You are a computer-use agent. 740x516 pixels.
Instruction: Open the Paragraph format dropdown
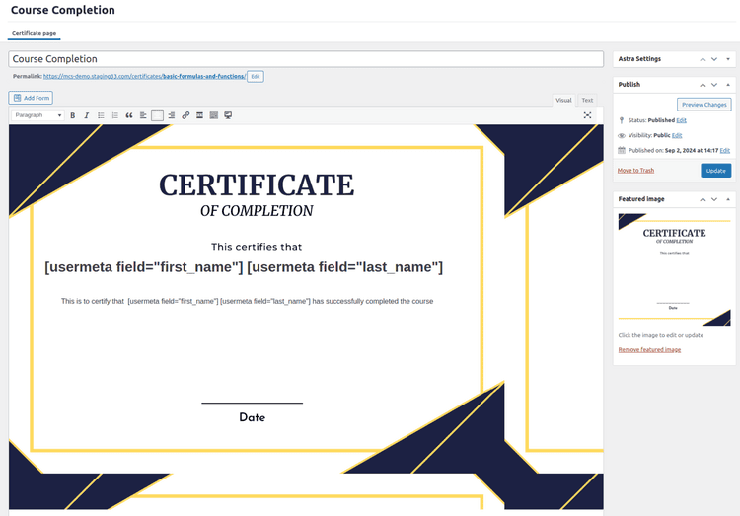pos(37,115)
